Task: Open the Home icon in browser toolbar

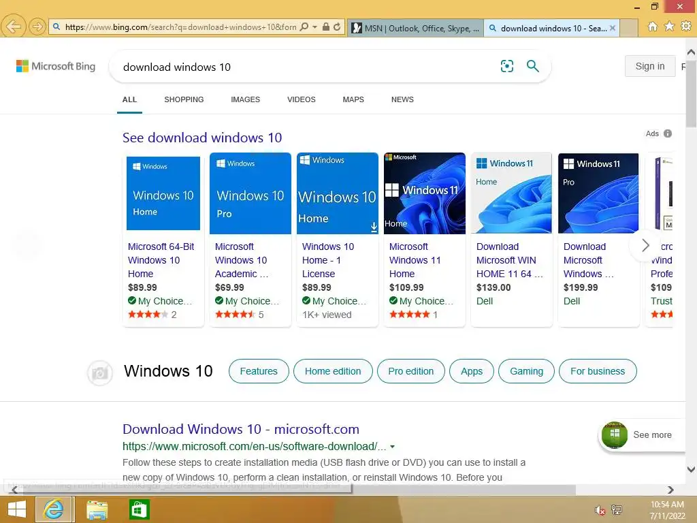Action: pos(652,27)
